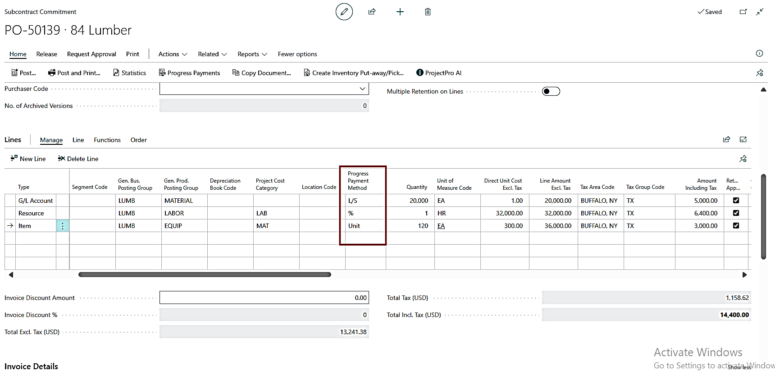Expand the Reports menu
The width and height of the screenshot is (775, 371).
[252, 54]
